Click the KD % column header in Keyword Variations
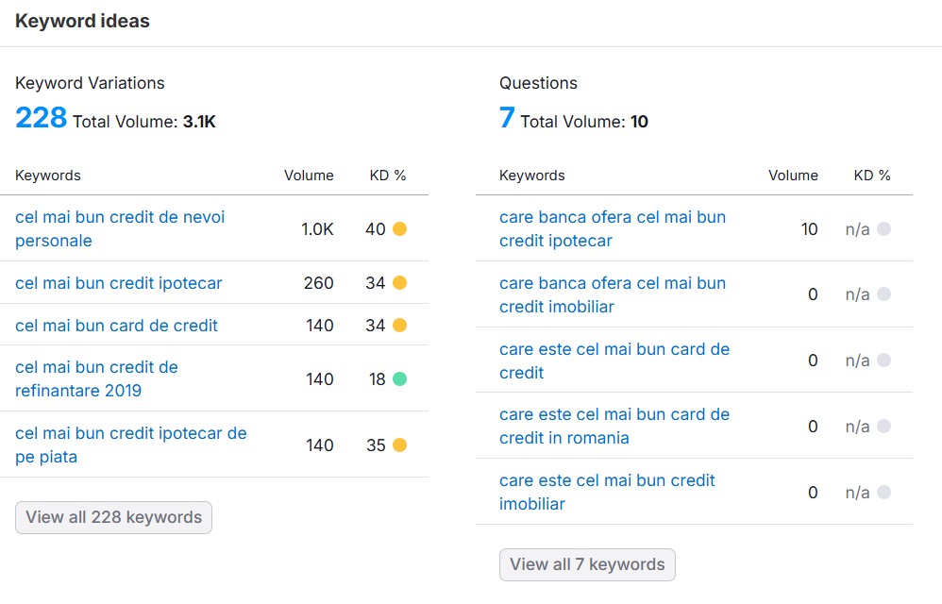The image size is (942, 604). tap(388, 176)
